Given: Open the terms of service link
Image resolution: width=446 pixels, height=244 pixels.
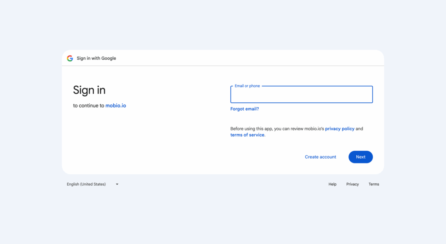Looking at the screenshot, I should (x=247, y=135).
